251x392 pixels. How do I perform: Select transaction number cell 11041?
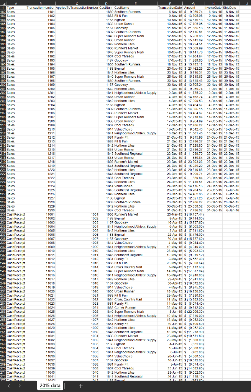tap(41, 376)
